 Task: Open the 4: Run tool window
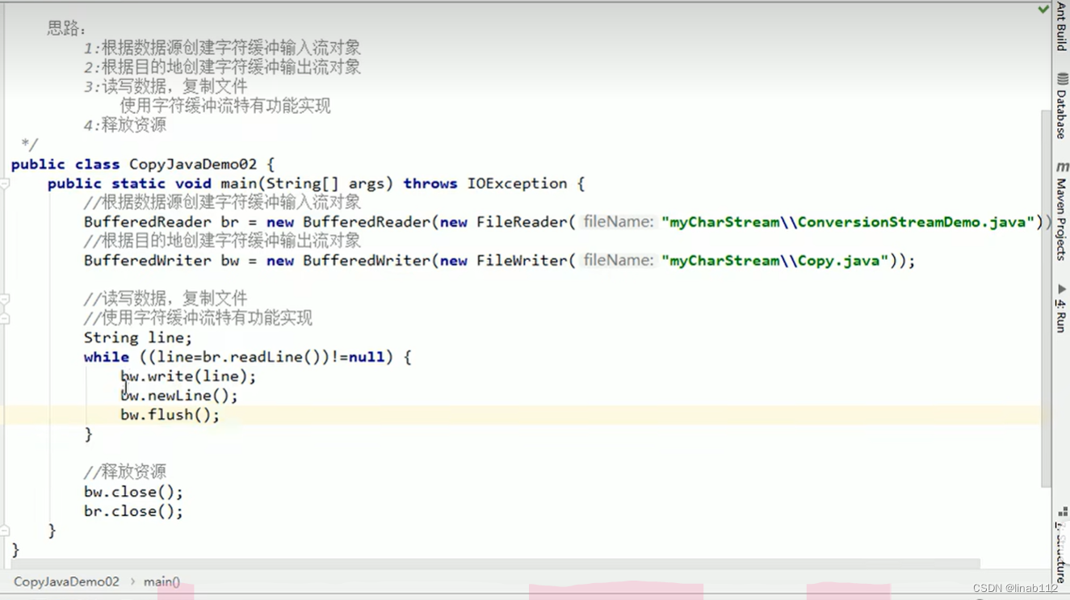[x=1061, y=308]
